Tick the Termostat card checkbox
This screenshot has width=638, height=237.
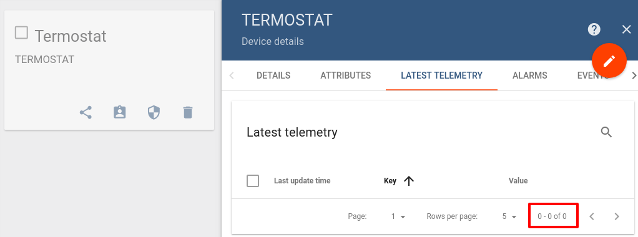[x=21, y=32]
